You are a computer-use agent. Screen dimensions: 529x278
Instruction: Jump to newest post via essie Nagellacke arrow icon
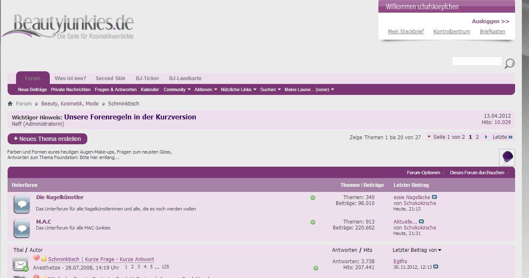pyautogui.click(x=435, y=197)
